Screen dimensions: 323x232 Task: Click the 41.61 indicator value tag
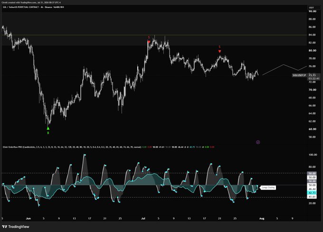pos(312,196)
